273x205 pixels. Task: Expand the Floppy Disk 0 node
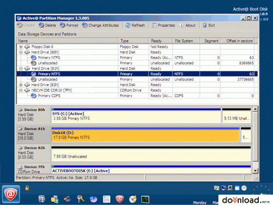click(21, 47)
